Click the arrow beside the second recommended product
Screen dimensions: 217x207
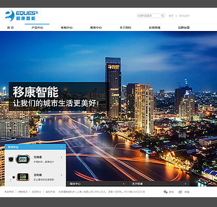point(61,175)
